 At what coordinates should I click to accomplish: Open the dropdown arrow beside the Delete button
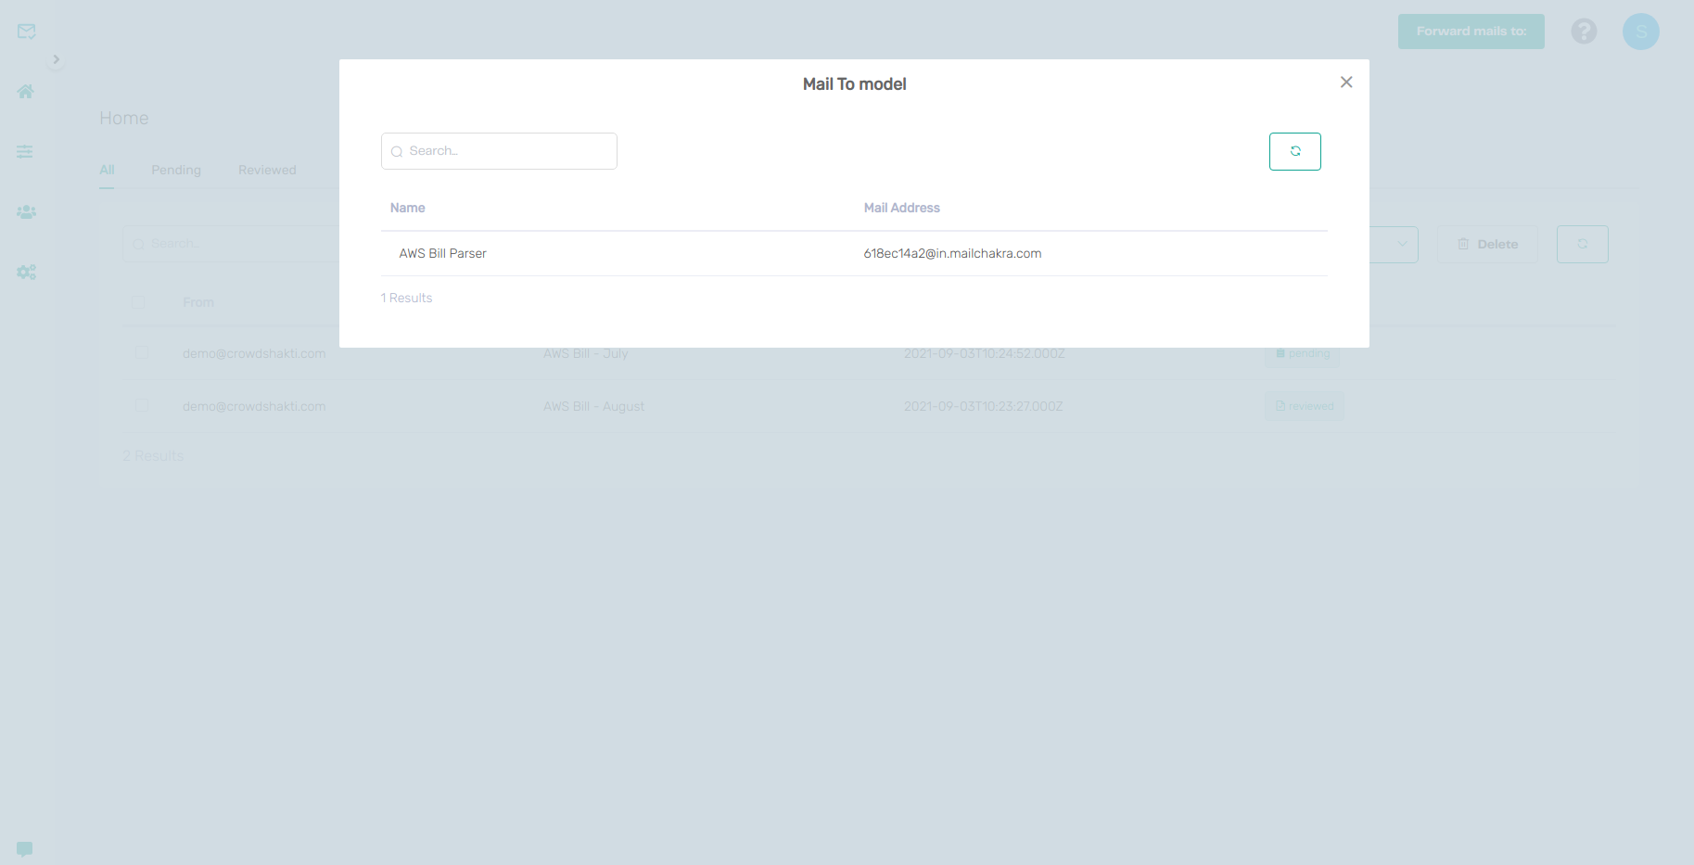pos(1402,244)
